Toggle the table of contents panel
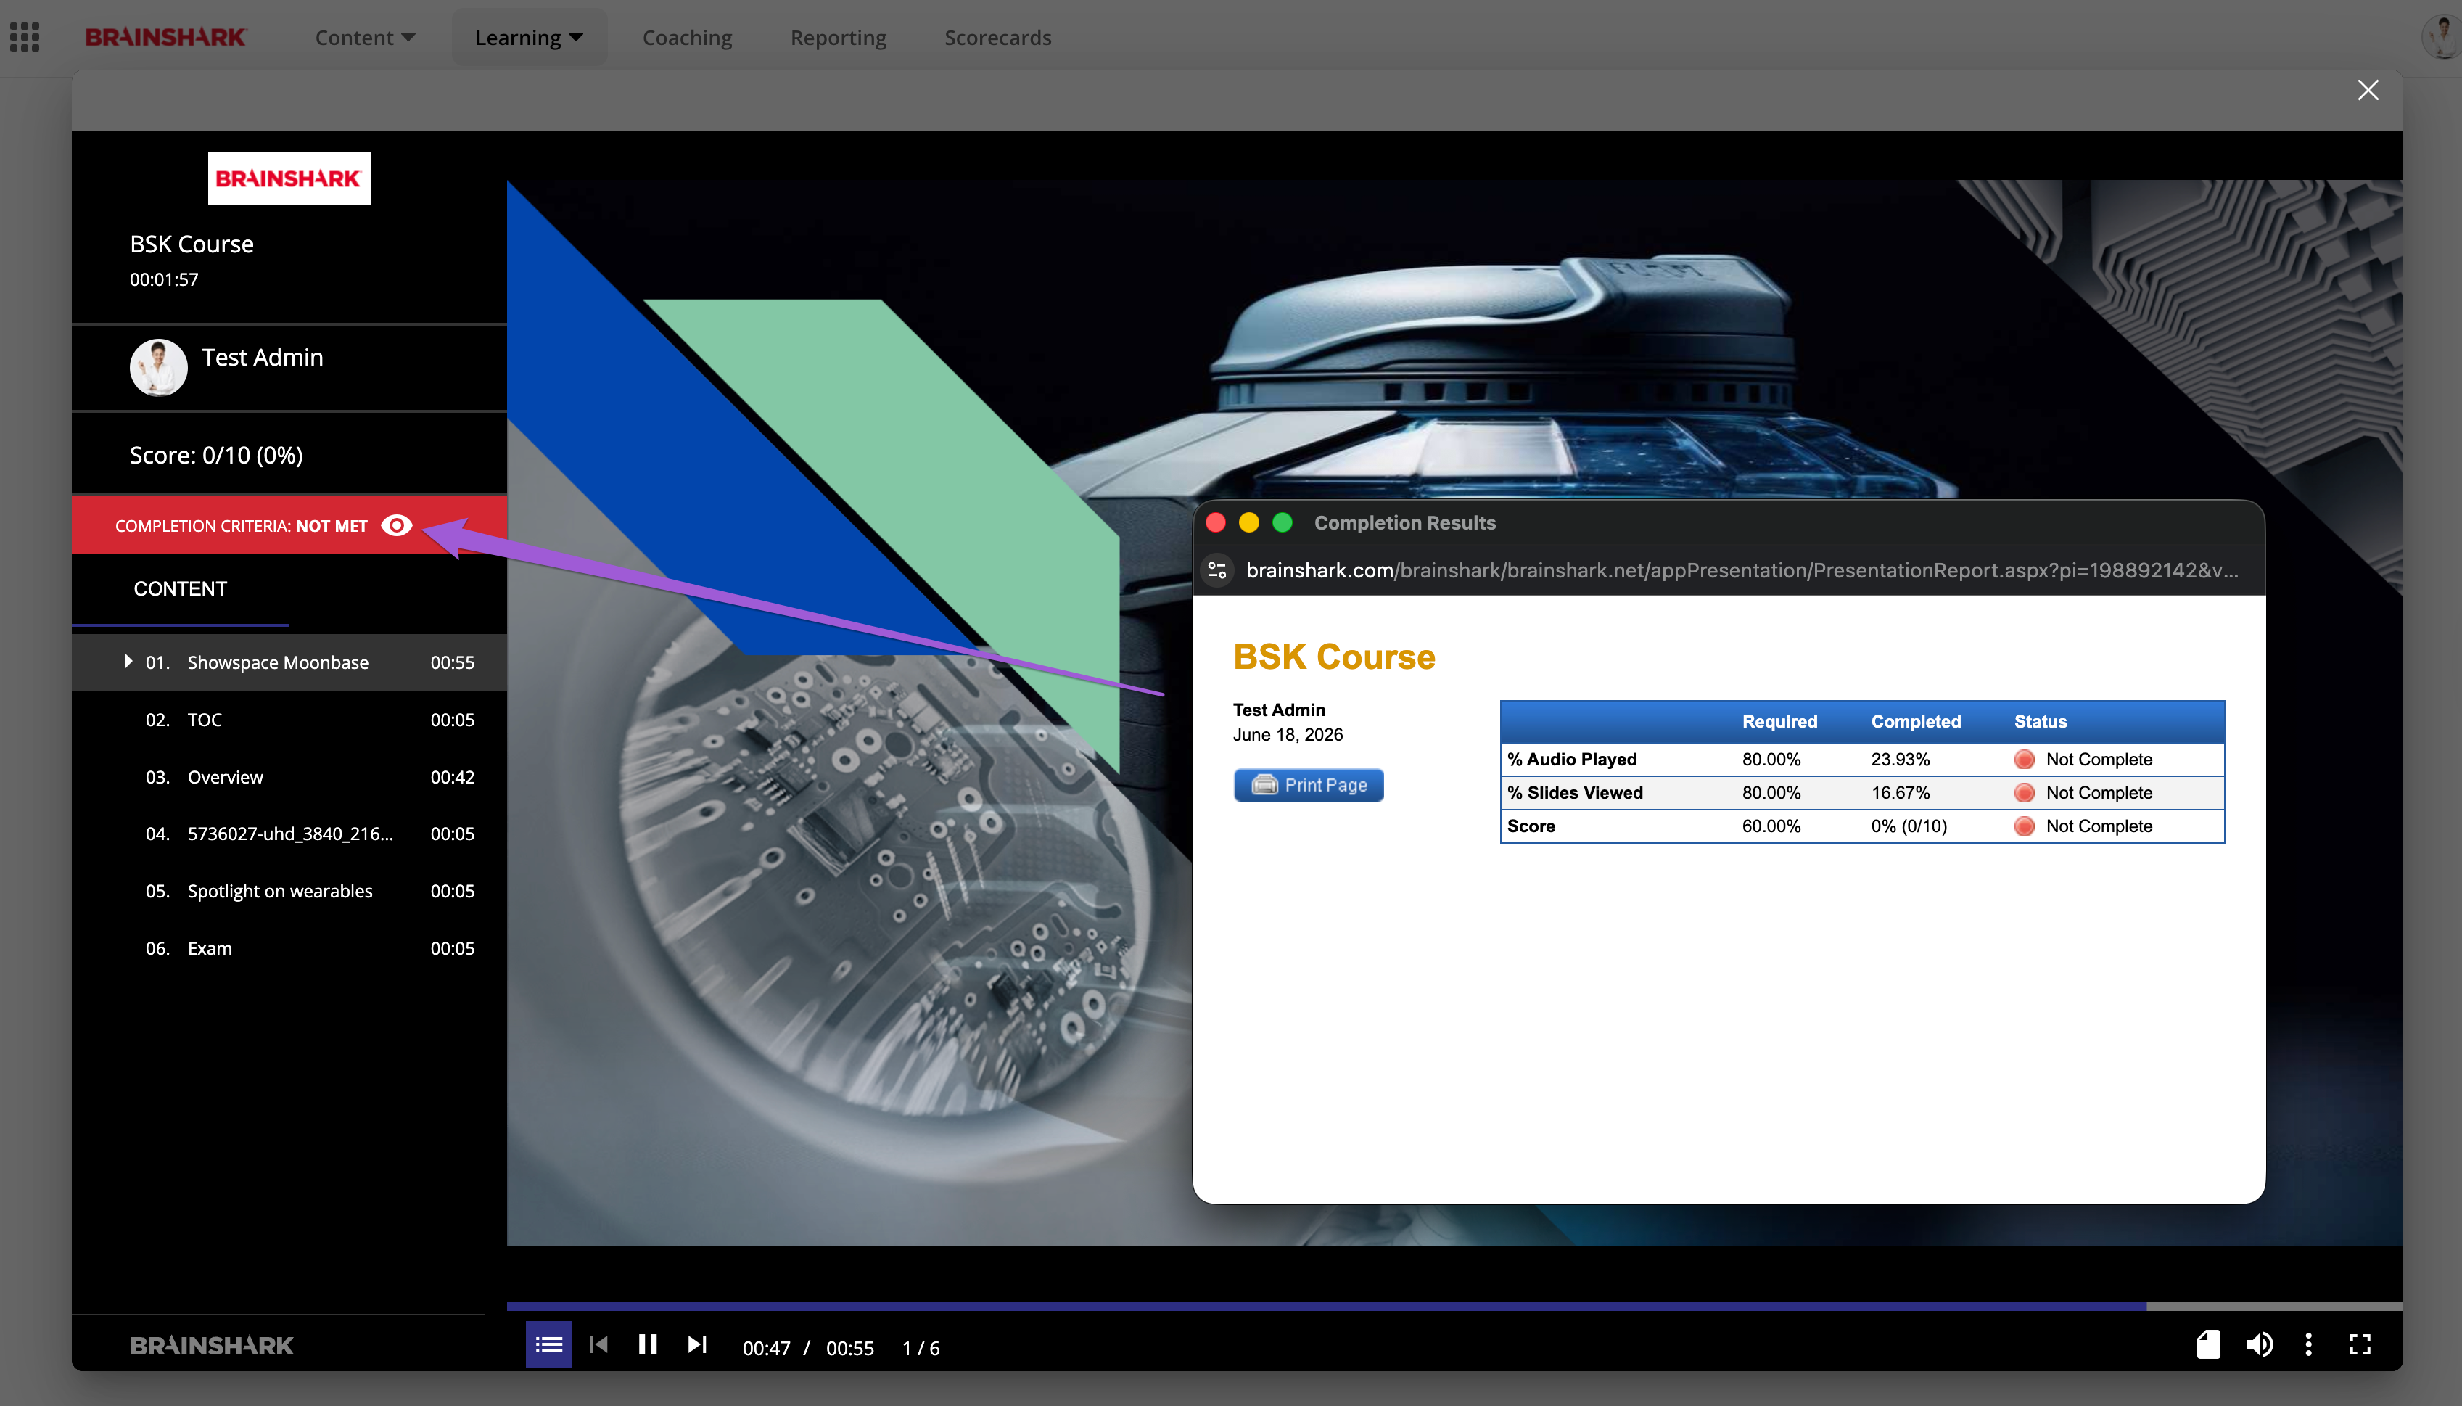 tap(548, 1344)
